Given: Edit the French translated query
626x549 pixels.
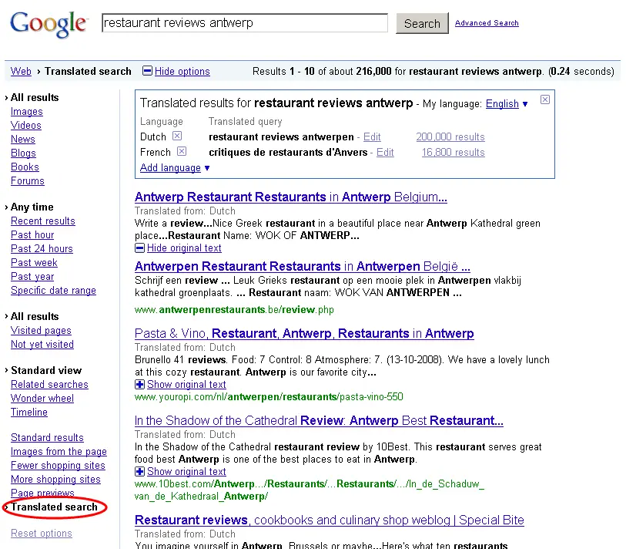Looking at the screenshot, I should (x=385, y=153).
